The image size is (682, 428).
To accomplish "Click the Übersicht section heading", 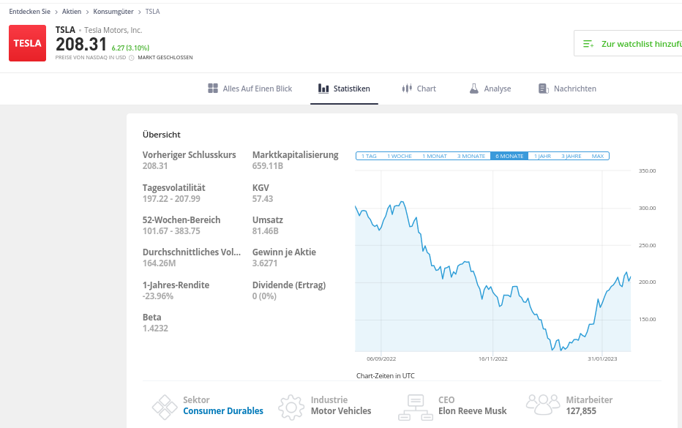I will 162,135.
